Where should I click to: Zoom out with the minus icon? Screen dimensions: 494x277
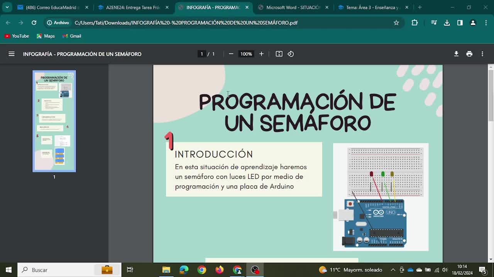tap(231, 54)
